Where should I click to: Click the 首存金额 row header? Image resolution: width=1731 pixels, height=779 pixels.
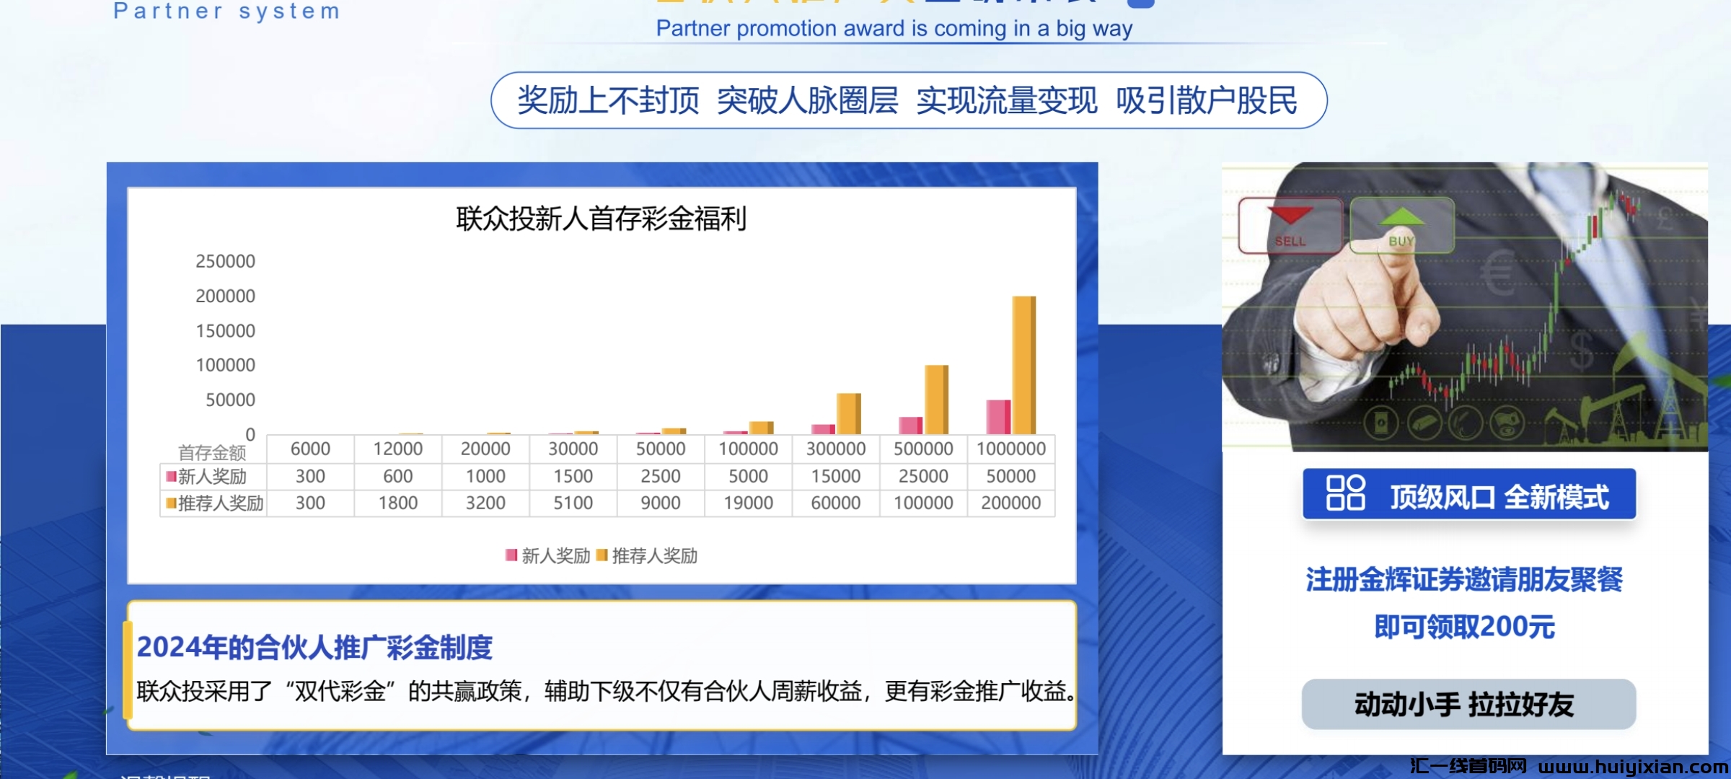[212, 453]
